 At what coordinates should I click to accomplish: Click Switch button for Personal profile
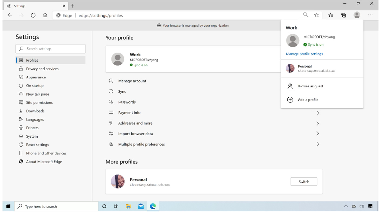304,182
